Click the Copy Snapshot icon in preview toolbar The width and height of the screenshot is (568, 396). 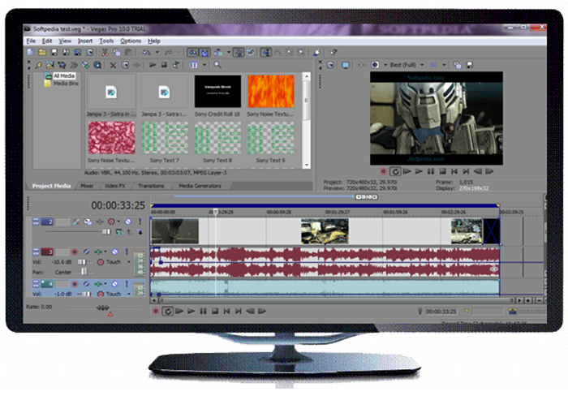pos(458,65)
